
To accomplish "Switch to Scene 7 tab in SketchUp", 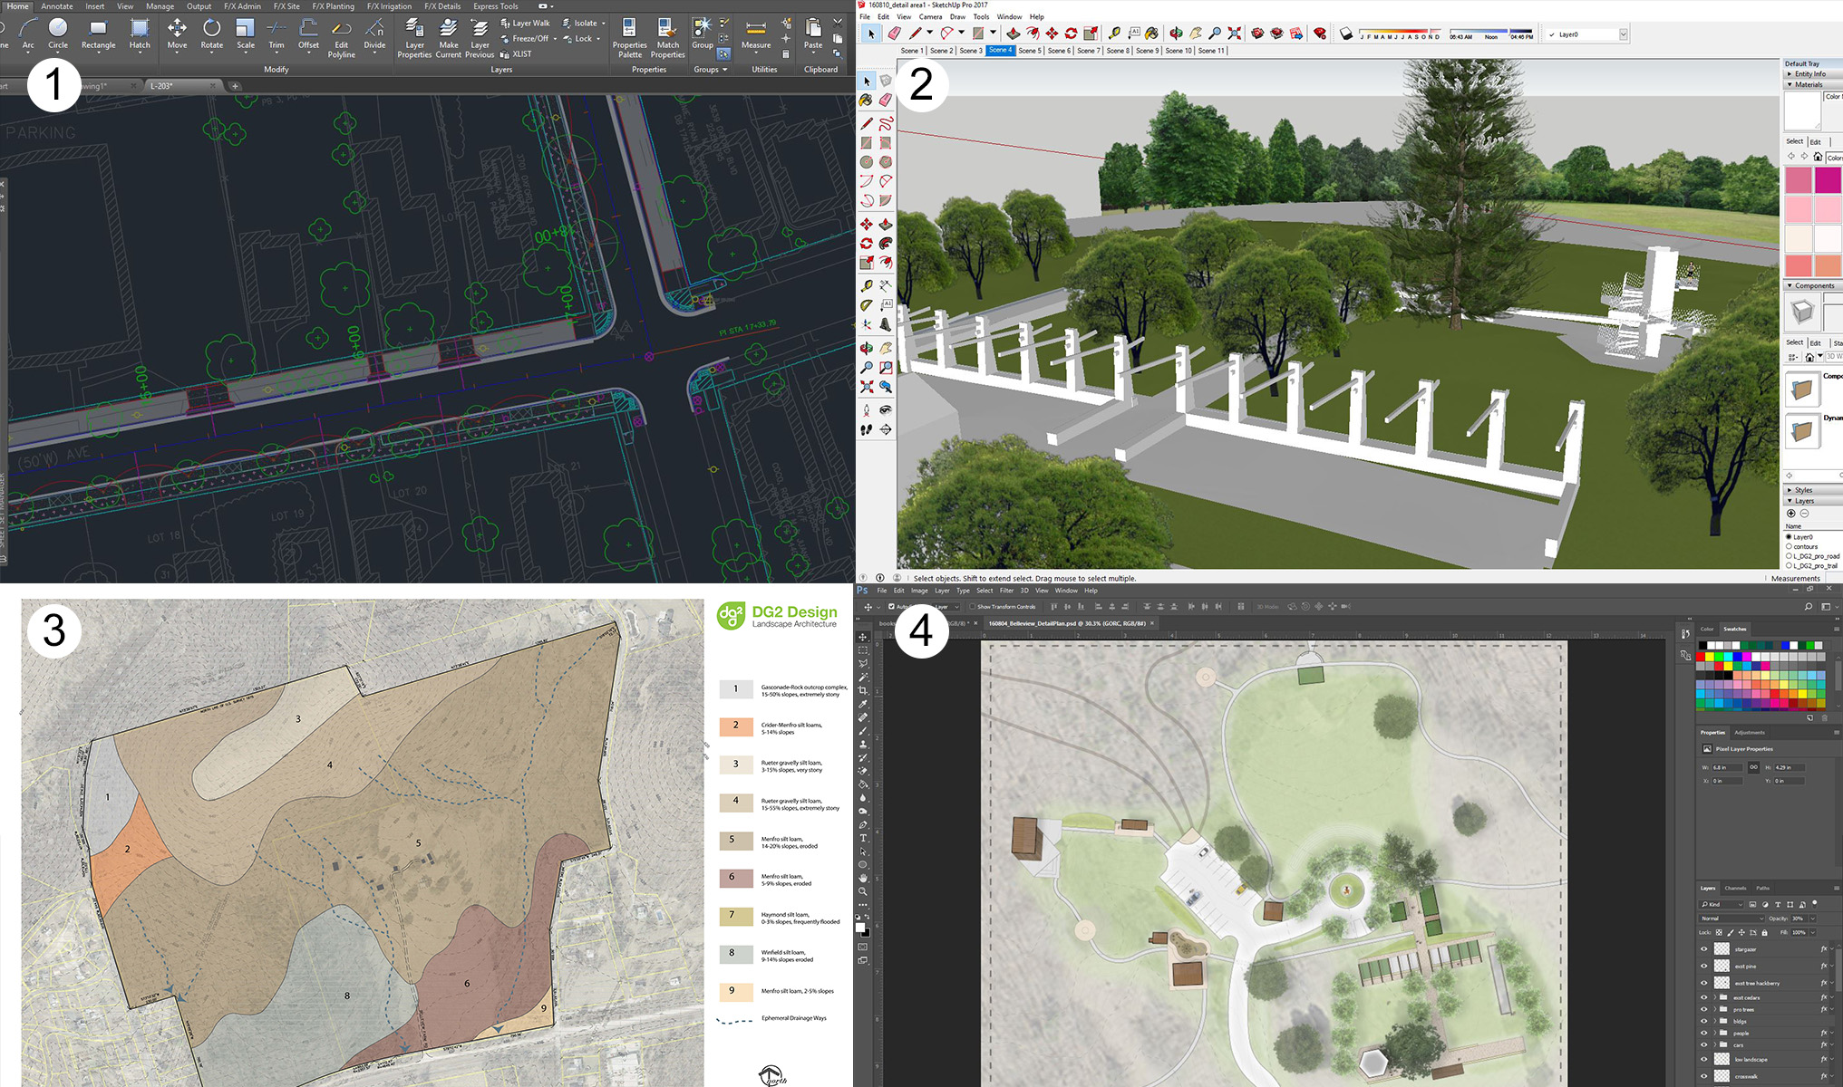I will point(1088,51).
